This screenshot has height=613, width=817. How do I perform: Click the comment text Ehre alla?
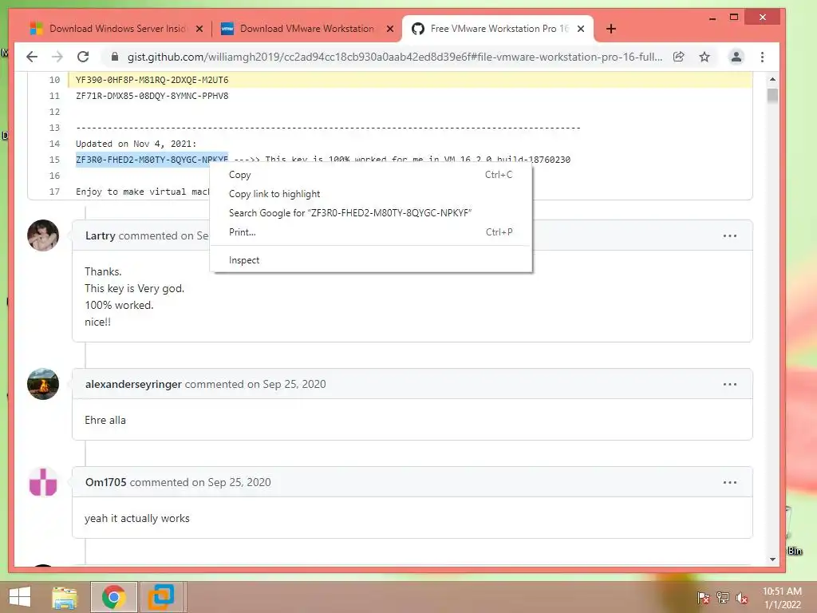point(105,420)
